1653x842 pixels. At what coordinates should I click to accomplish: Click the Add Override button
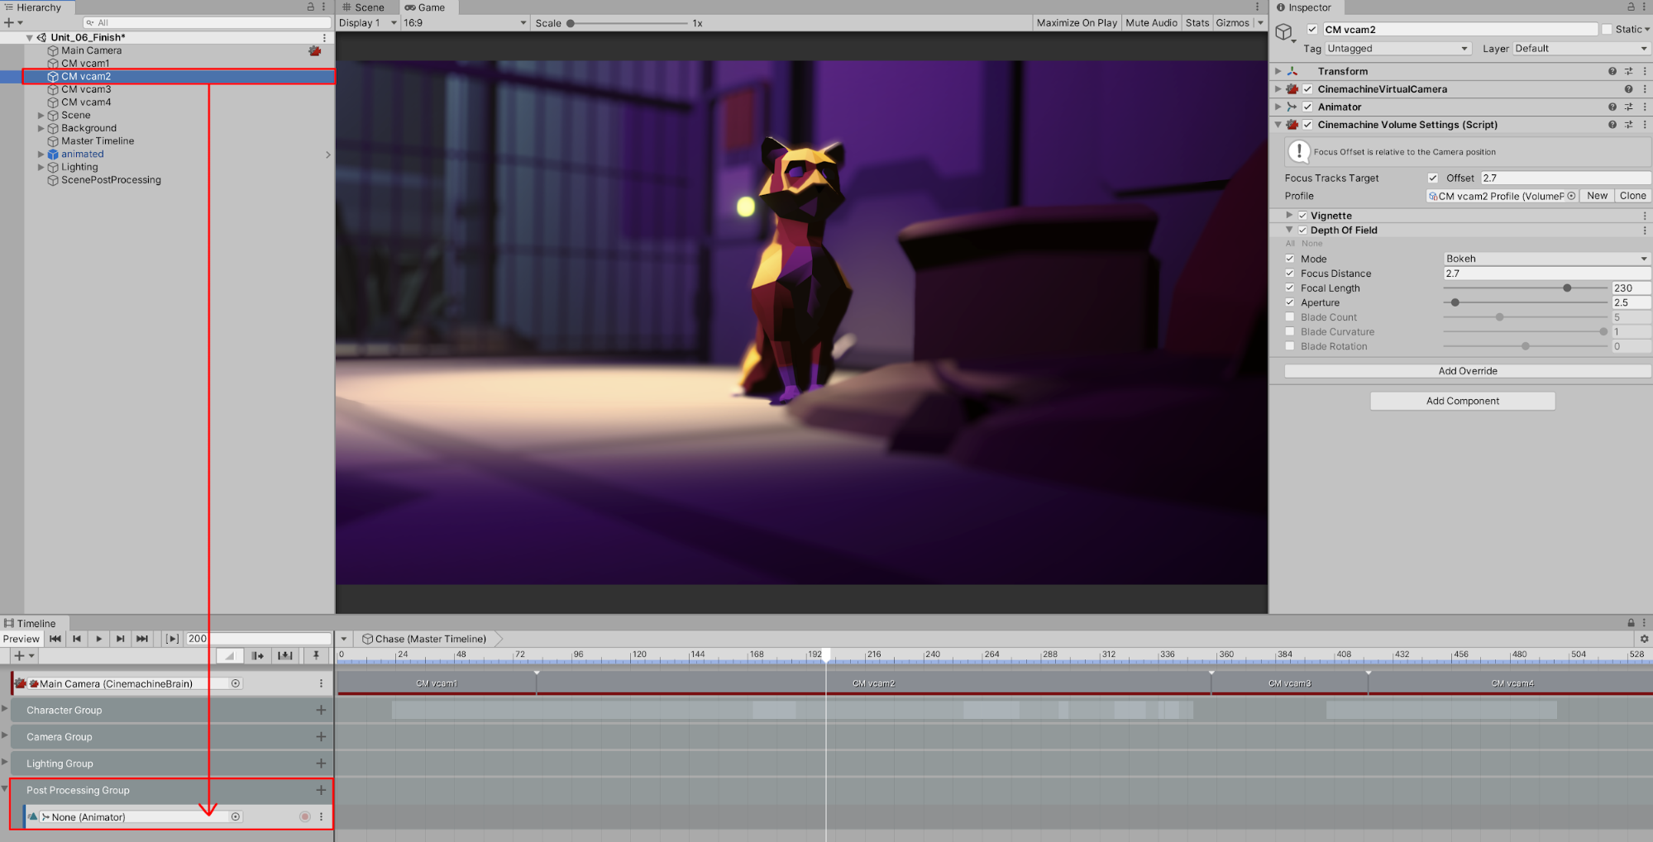[x=1467, y=371]
